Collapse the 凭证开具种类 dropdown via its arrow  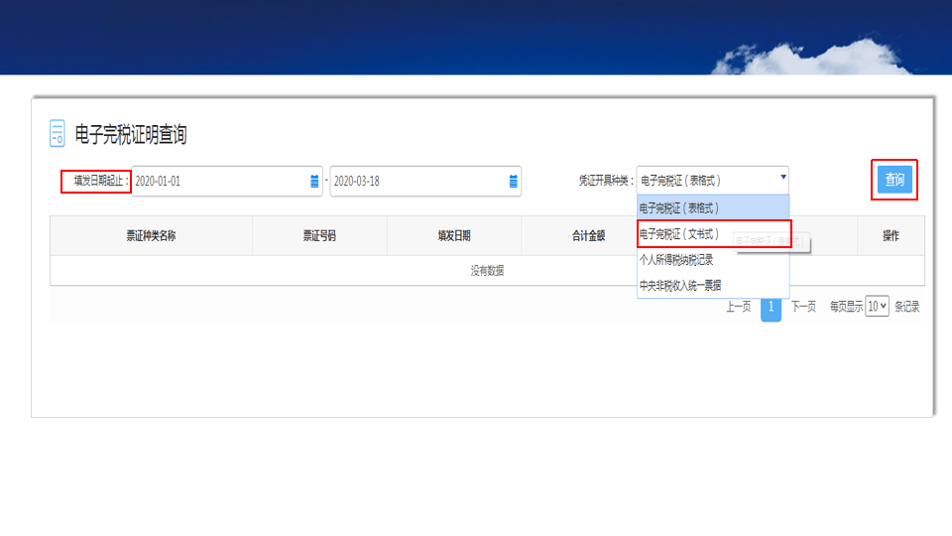pyautogui.click(x=782, y=179)
